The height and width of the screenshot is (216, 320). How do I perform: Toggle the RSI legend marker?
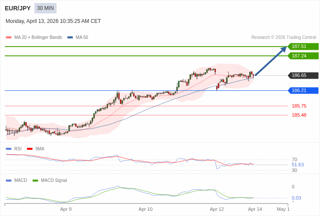point(9,149)
